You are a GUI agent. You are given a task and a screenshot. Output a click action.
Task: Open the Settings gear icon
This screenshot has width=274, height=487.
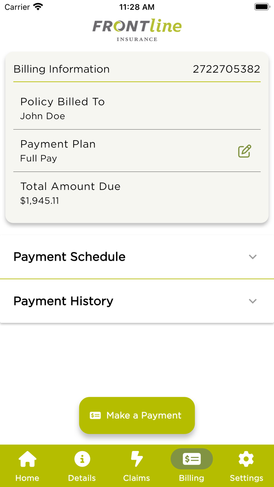click(246, 459)
